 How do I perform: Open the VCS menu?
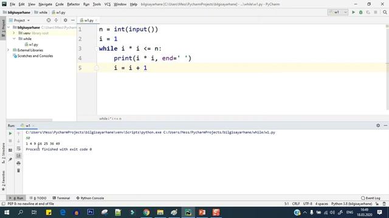click(108, 4)
